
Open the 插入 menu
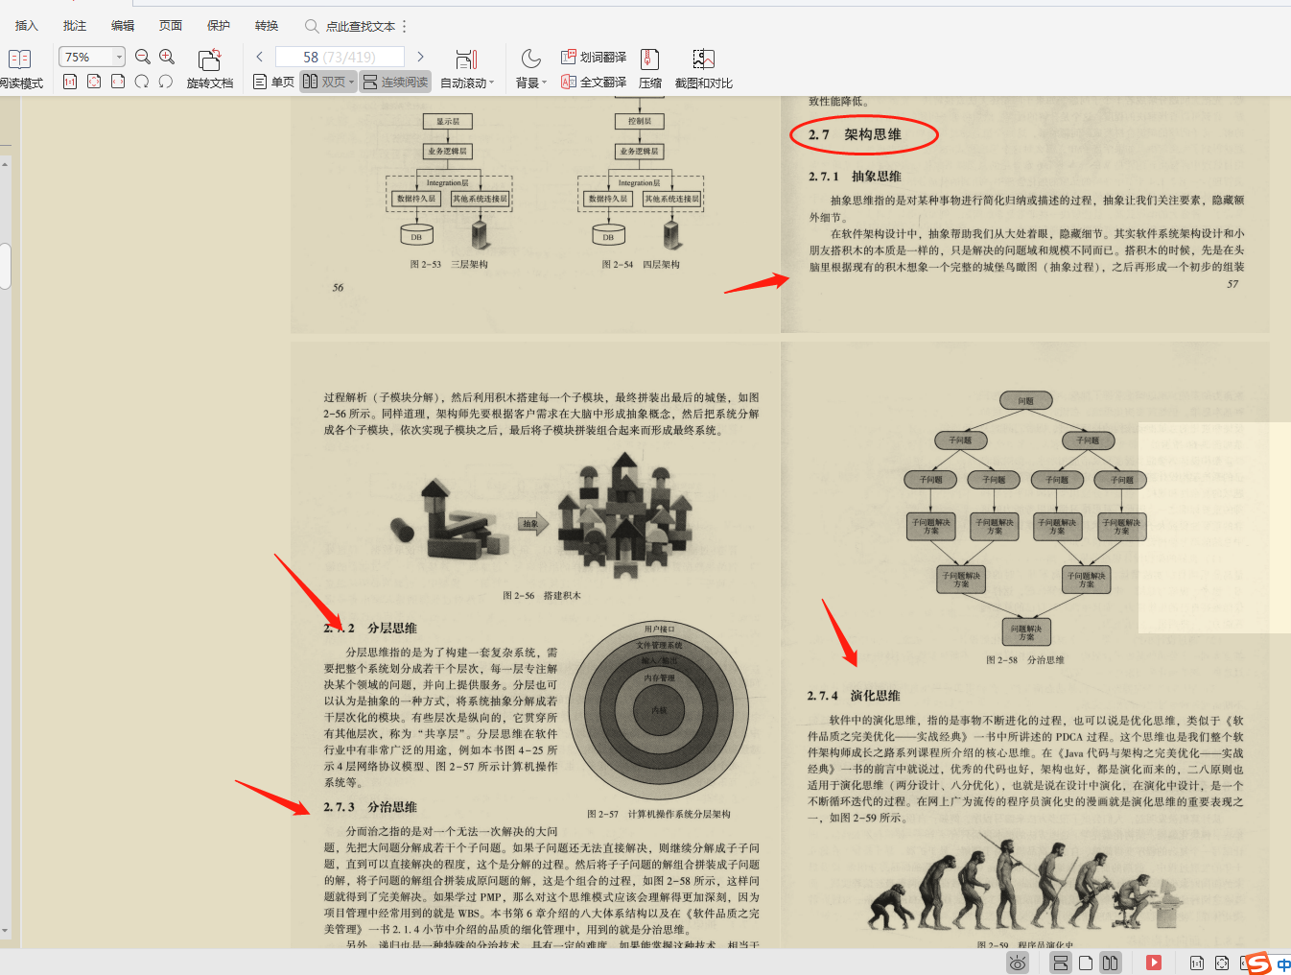(25, 26)
